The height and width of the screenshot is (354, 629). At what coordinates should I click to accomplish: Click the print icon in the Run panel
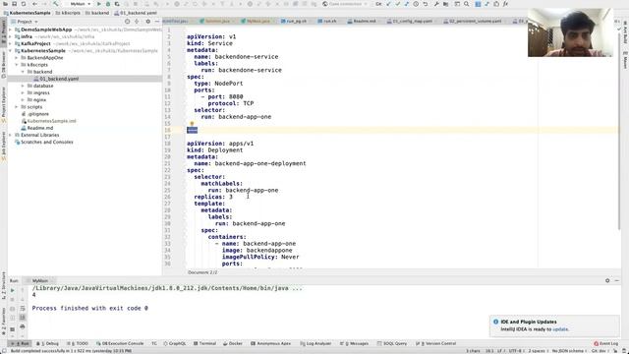pyautogui.click(x=23, y=326)
